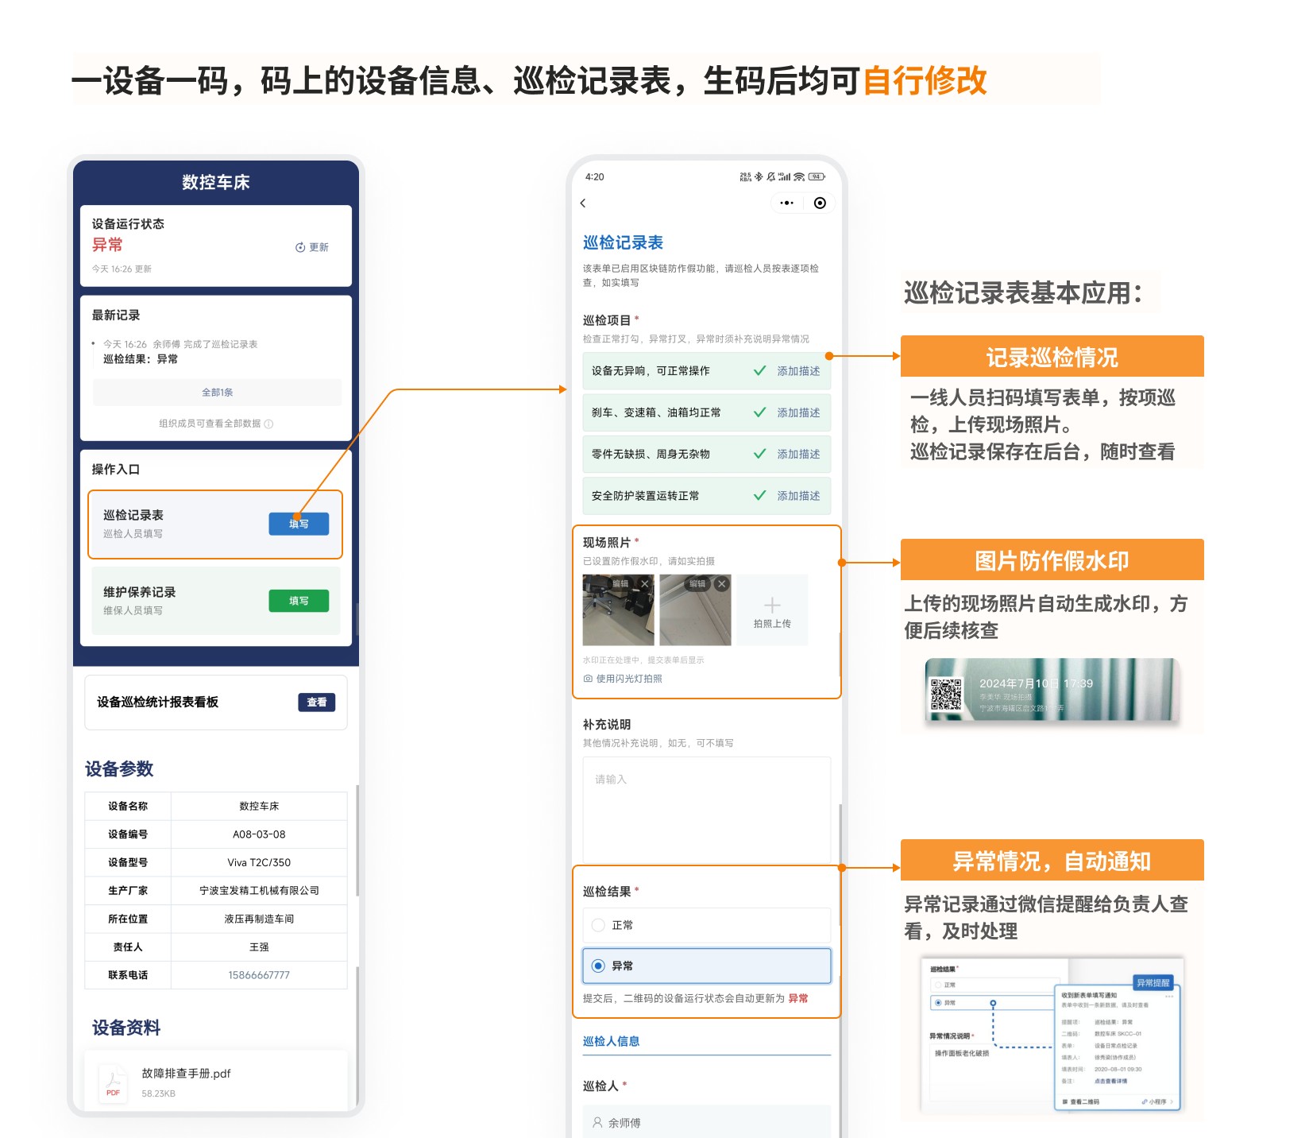Image resolution: width=1309 pixels, height=1138 pixels.
Task: Click the 责任人 value 王强
Action: tap(259, 947)
